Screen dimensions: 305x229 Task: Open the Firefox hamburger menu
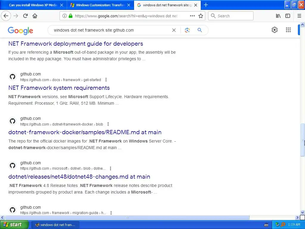click(299, 16)
